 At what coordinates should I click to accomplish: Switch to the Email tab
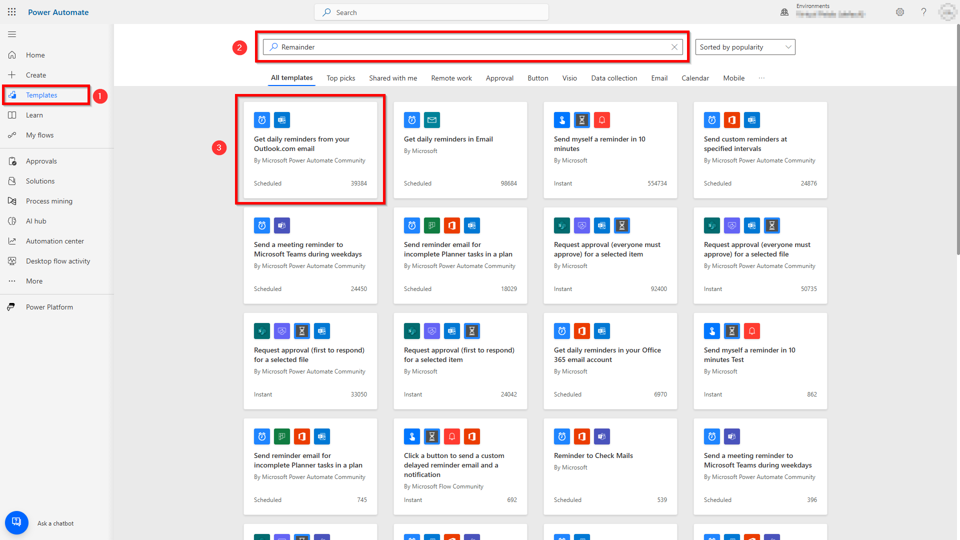pos(659,78)
